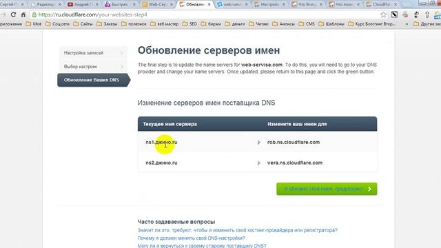The width and height of the screenshot is (441, 248).
Task: Click the up-arrow extension icon in toolbar
Action: click(427, 14)
